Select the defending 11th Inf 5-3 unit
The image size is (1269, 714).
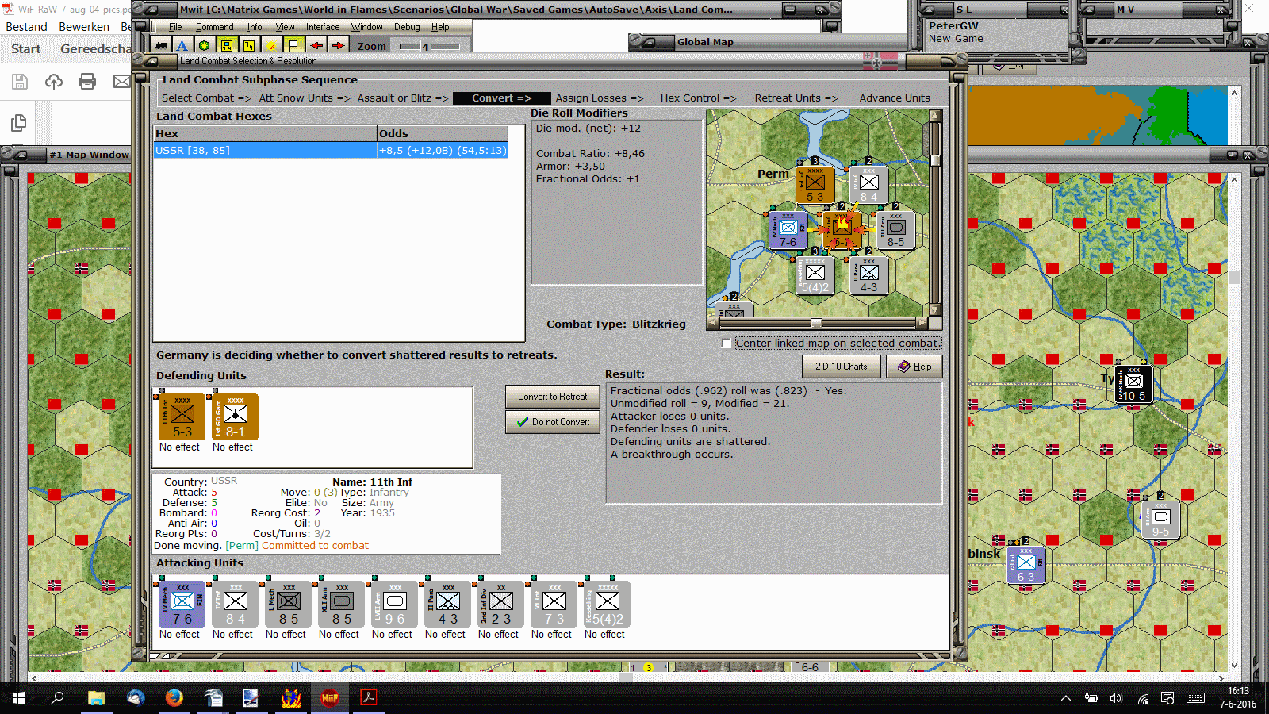pos(182,416)
